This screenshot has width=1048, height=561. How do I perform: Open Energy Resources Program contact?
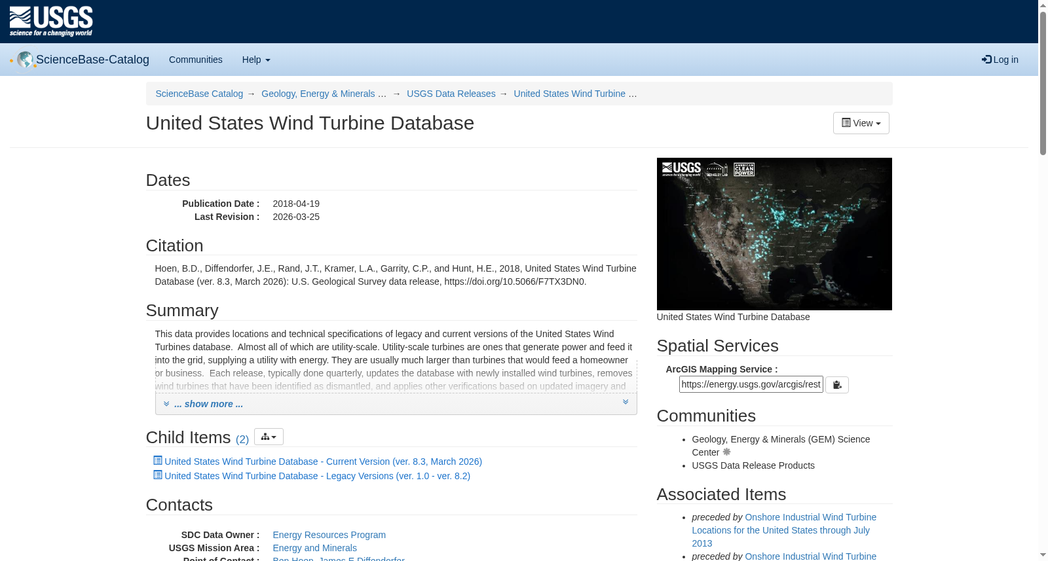tap(329, 535)
